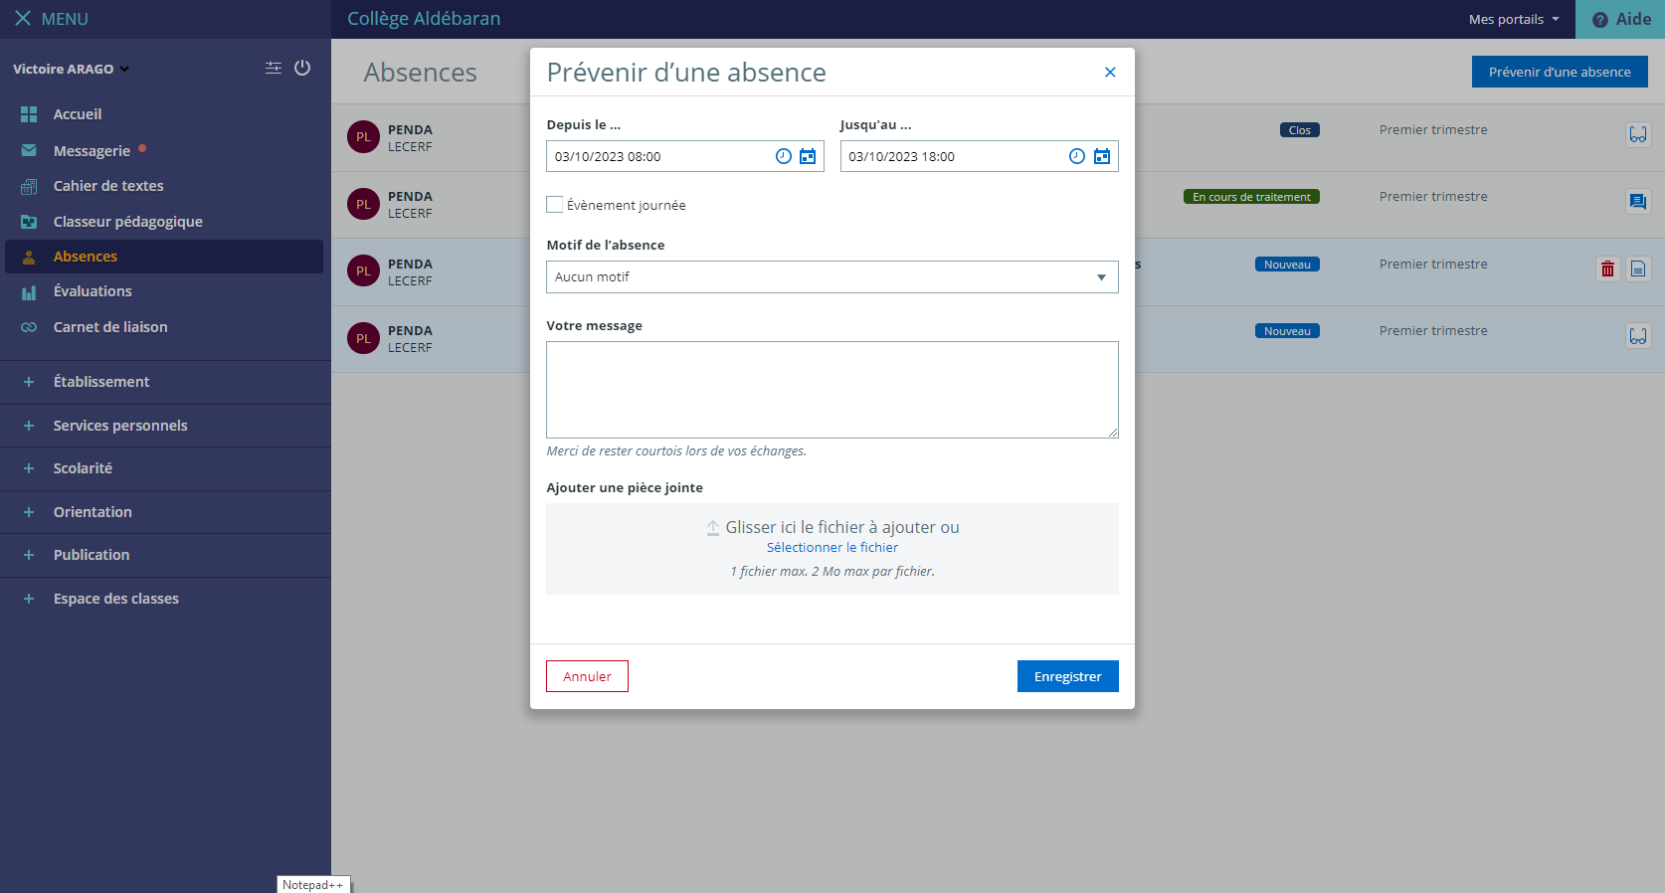Click the PL avatar in first absence row
Screen dimensions: 1665x893
point(363,137)
